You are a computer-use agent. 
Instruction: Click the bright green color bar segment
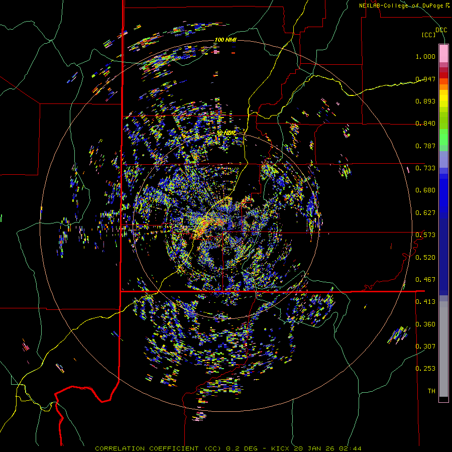tap(443, 137)
